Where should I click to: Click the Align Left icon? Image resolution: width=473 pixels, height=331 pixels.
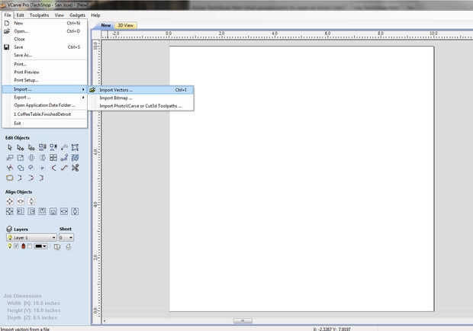coord(21,211)
